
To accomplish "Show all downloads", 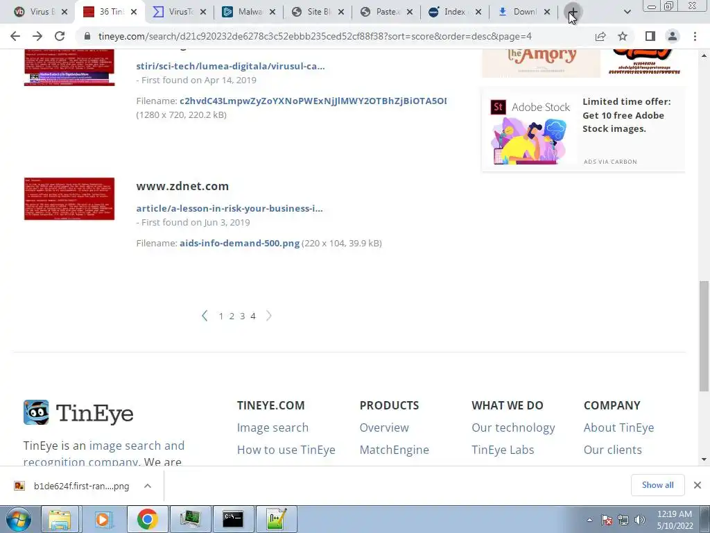I will 657,485.
